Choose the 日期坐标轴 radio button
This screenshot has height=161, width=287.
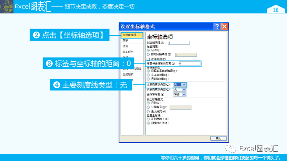pyautogui.click(x=148, y=79)
